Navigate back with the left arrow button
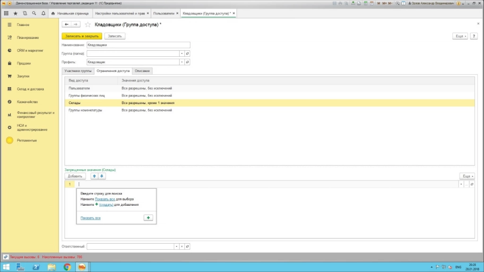The image size is (484, 272). tap(66, 24)
